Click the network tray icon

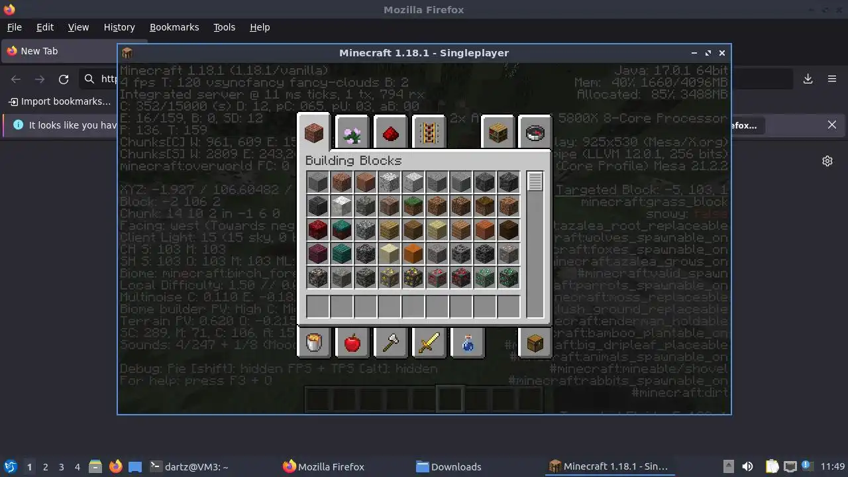click(x=790, y=466)
